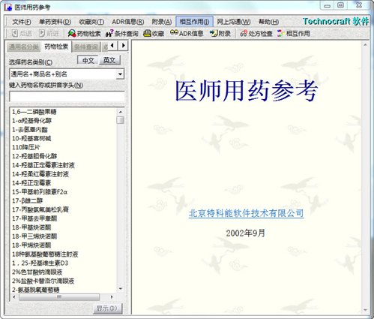This screenshot has height=319, width=374.
Task: Select 1-去氢睾内酯 in the list
Action: click(x=29, y=130)
